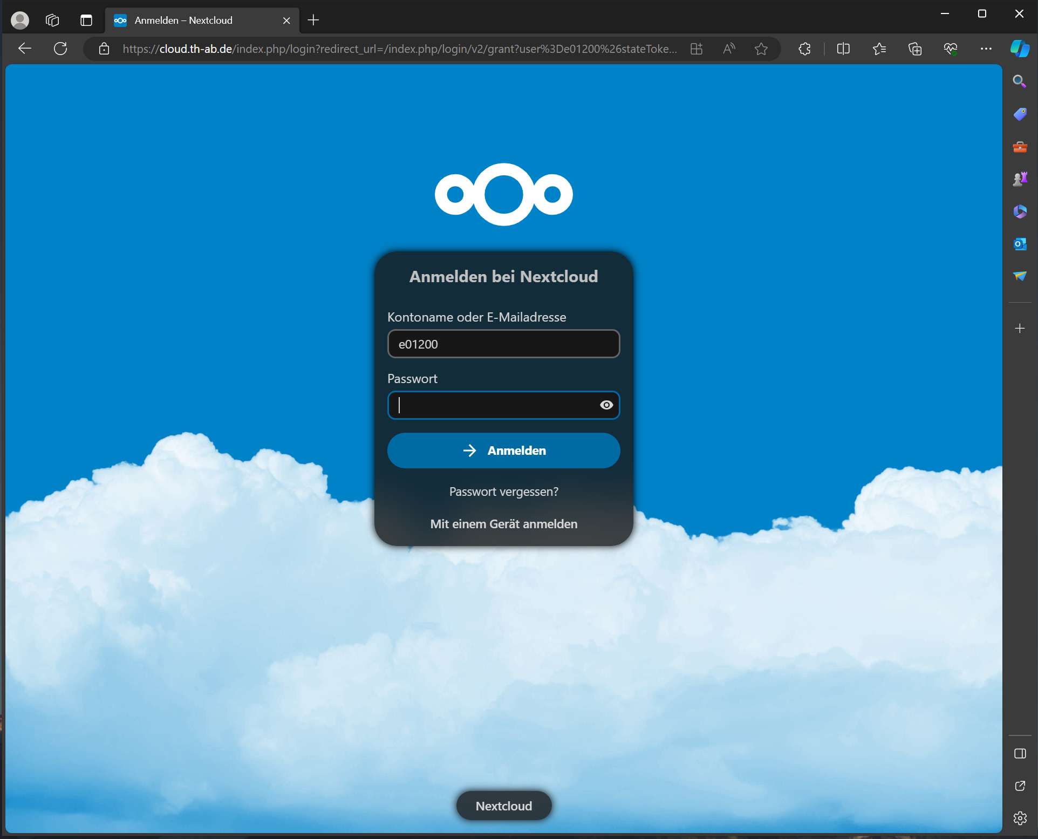
Task: Toggle password visibility eye icon
Action: 606,405
